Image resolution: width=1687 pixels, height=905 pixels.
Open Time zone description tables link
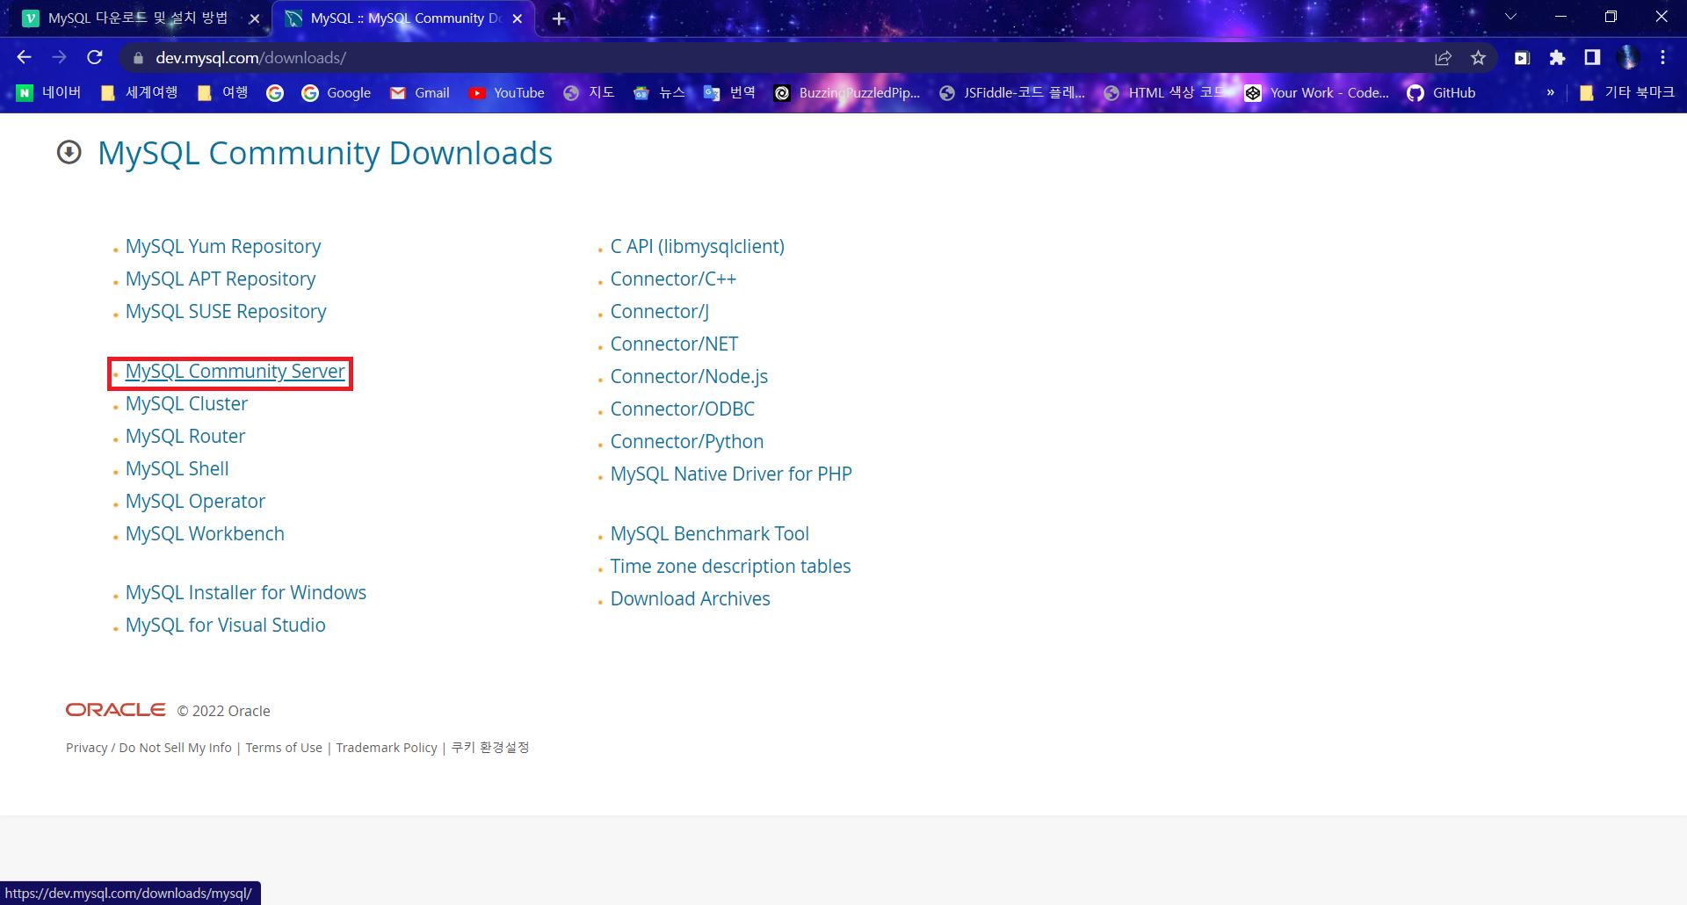[731, 566]
